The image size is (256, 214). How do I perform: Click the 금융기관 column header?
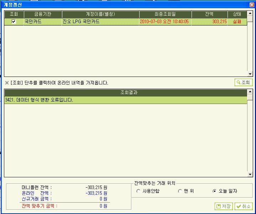[x=43, y=14]
